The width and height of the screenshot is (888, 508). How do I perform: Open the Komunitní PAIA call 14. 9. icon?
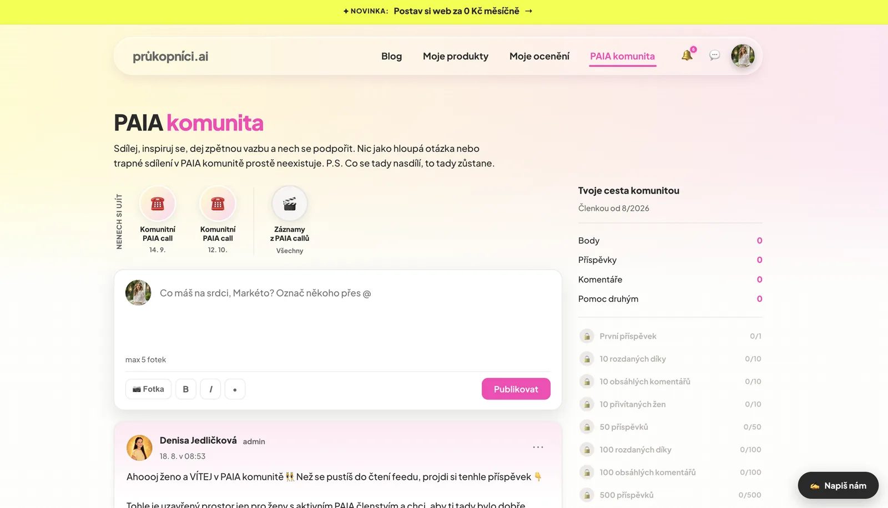pos(158,204)
